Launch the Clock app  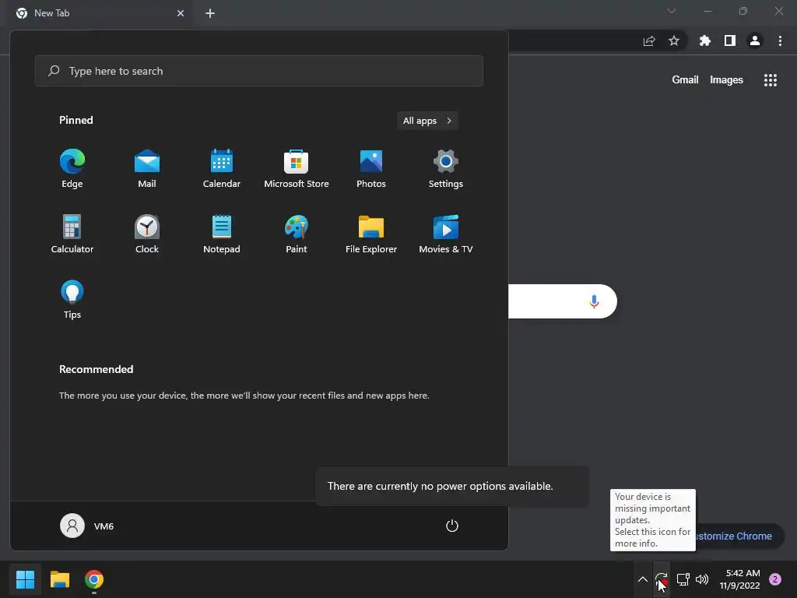(x=147, y=234)
